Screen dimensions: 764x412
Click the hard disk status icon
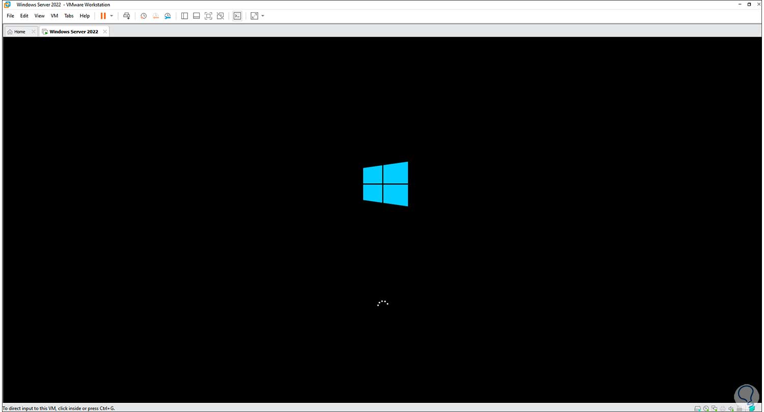[698, 408]
